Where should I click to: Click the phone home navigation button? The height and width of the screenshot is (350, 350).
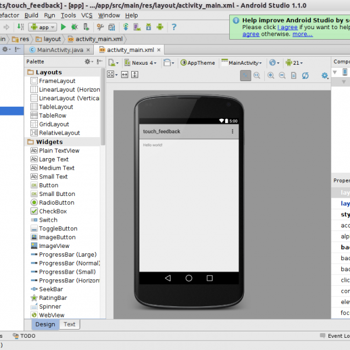tap(189, 278)
